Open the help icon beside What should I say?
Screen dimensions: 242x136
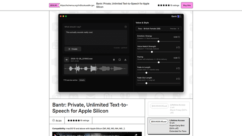click(126, 27)
